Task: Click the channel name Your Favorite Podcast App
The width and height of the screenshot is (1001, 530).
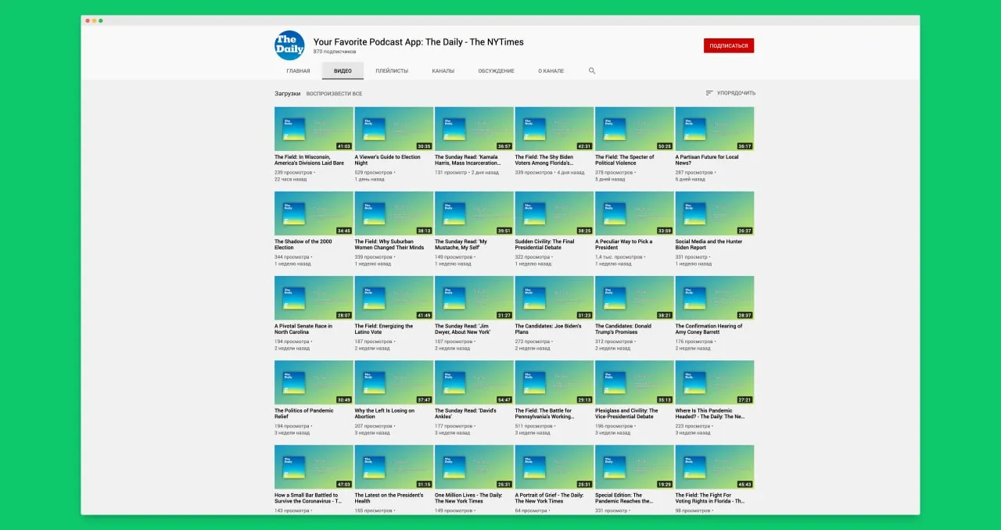Action: (418, 42)
